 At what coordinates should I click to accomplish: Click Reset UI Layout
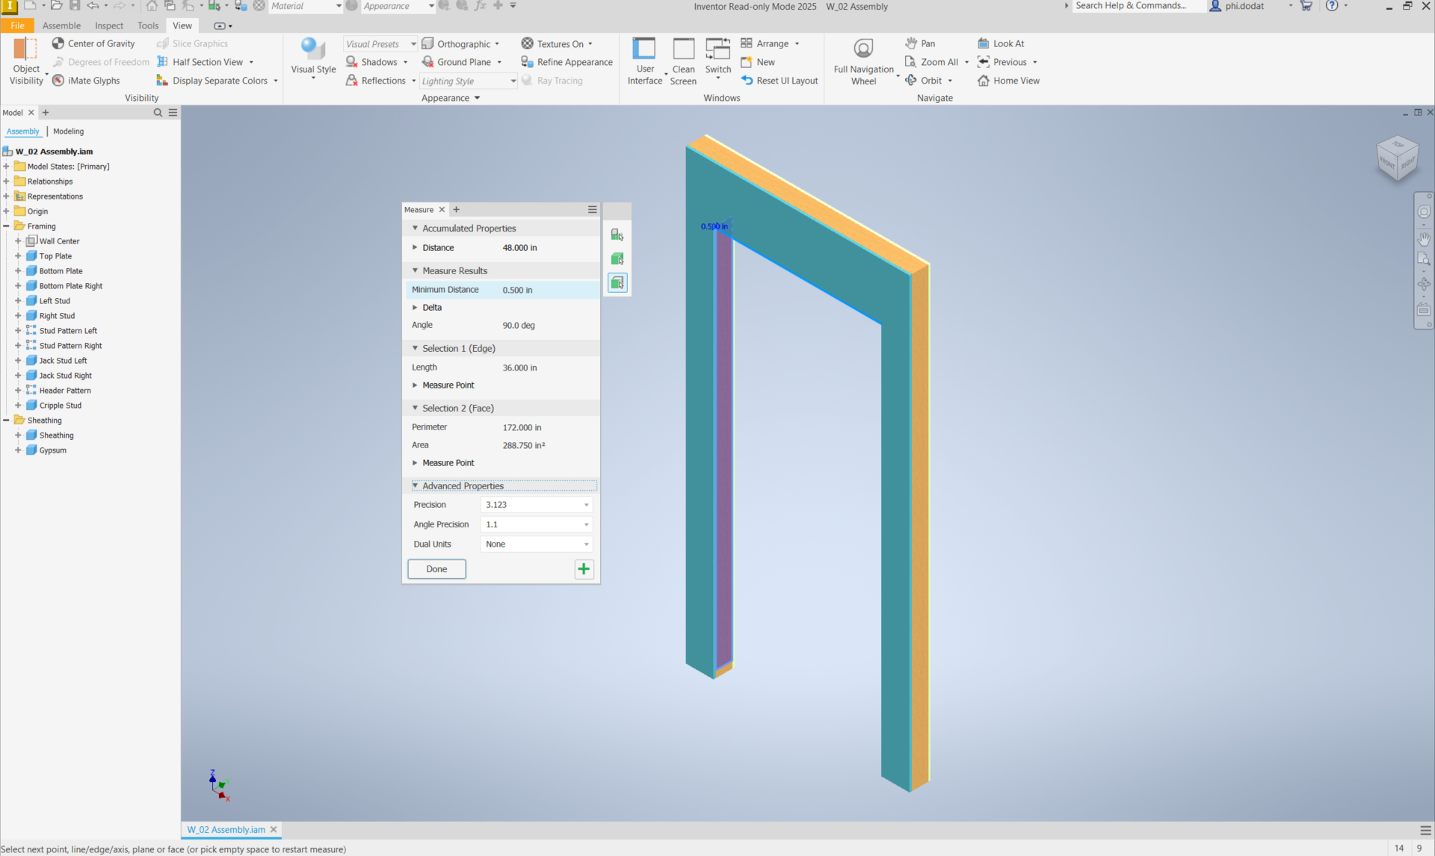click(x=780, y=81)
